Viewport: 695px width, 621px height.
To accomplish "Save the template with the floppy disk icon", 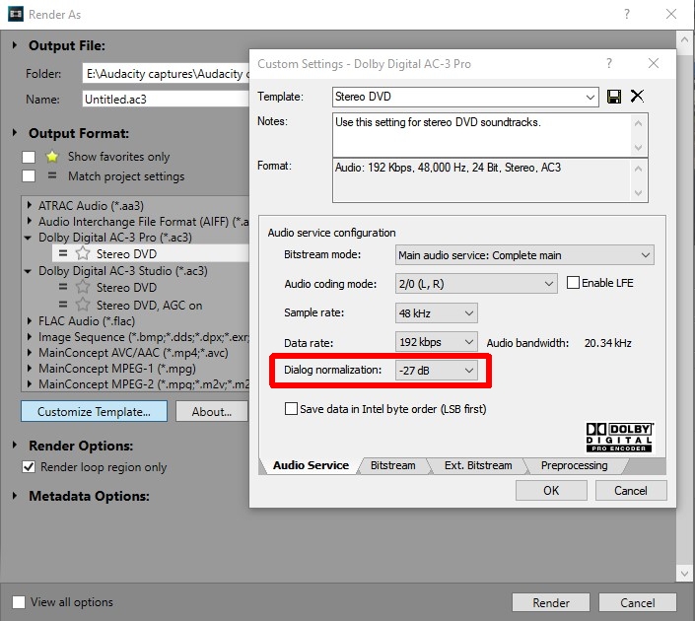I will pyautogui.click(x=614, y=97).
